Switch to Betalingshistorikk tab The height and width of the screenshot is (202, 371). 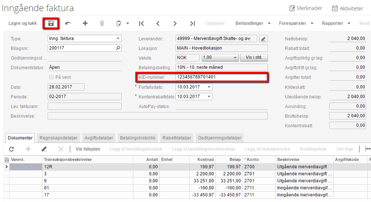(x=138, y=138)
